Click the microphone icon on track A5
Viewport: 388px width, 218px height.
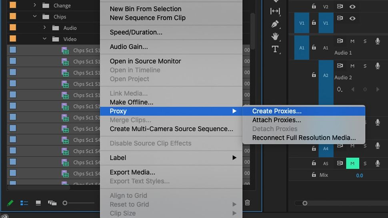point(378,163)
